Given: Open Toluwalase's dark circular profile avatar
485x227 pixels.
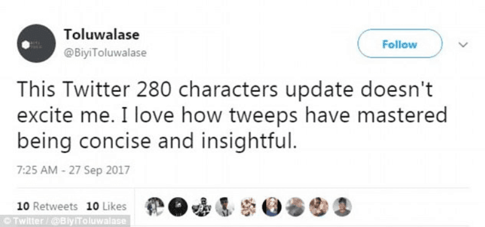Looking at the screenshot, I should pyautogui.click(x=36, y=43).
